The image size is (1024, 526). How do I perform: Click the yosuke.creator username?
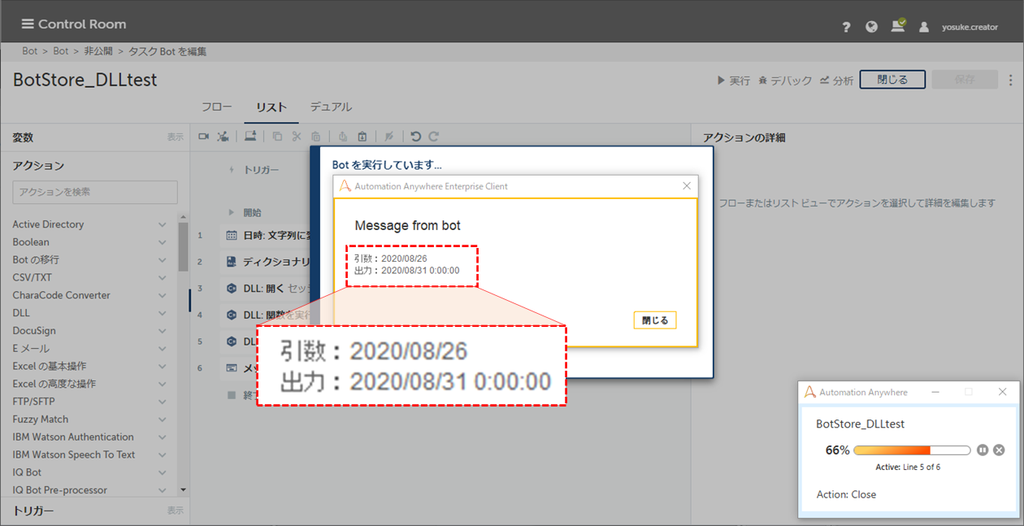[x=970, y=27]
